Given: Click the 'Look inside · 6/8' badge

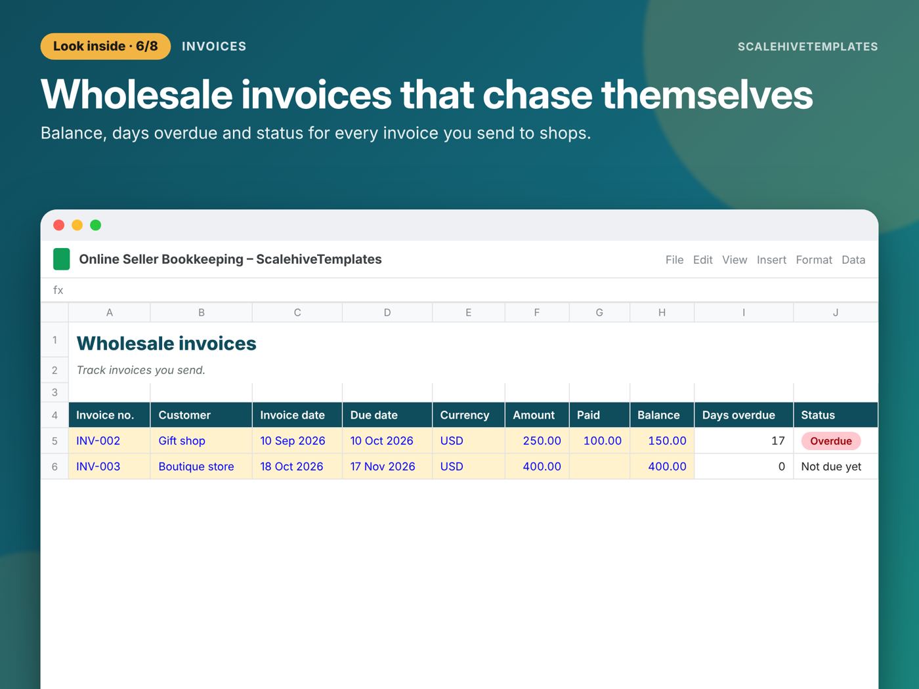Looking at the screenshot, I should 106,47.
